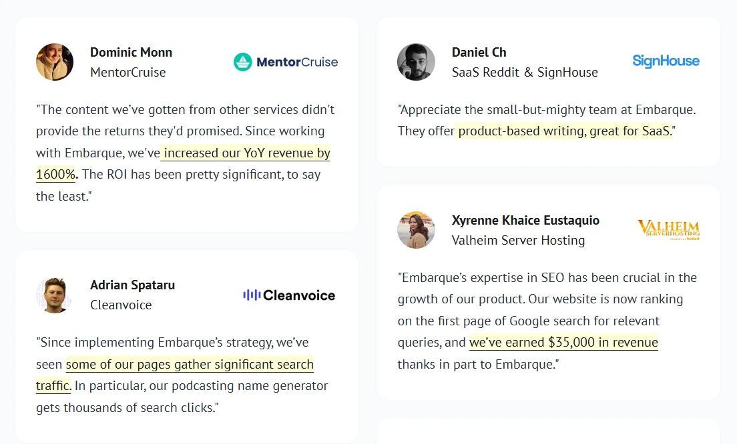Click Dominic Monn's avatar photo
The height and width of the screenshot is (444, 737).
55,62
